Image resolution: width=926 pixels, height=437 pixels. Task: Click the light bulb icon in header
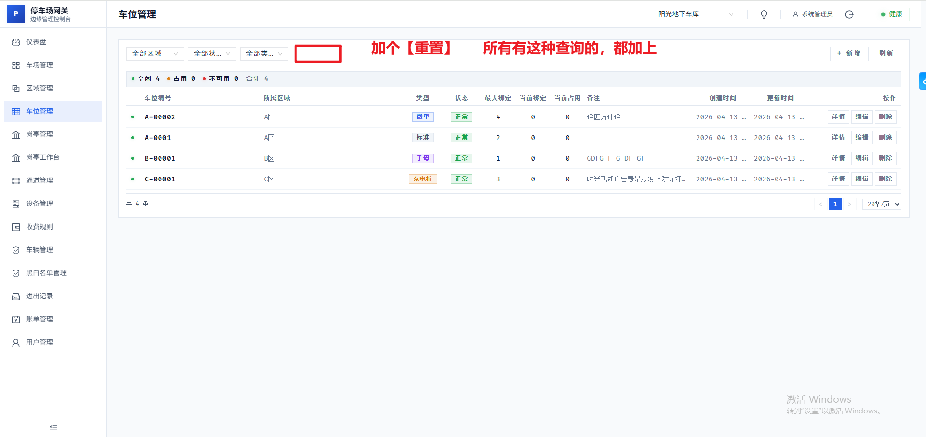764,14
